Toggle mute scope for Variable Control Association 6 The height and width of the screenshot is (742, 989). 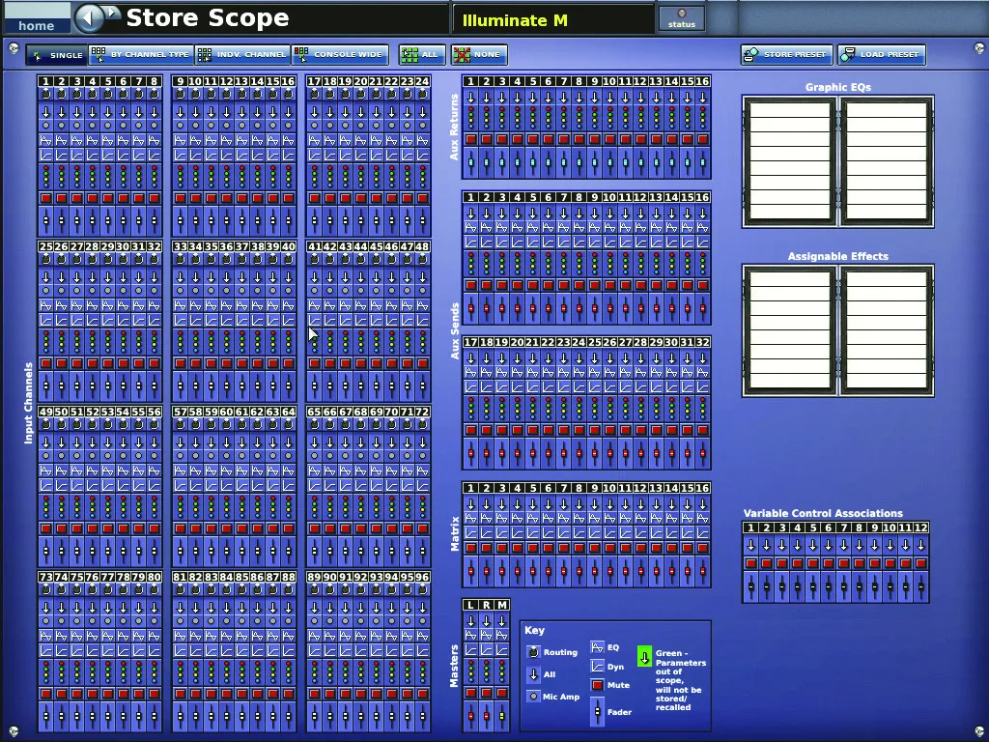pyautogui.click(x=828, y=563)
